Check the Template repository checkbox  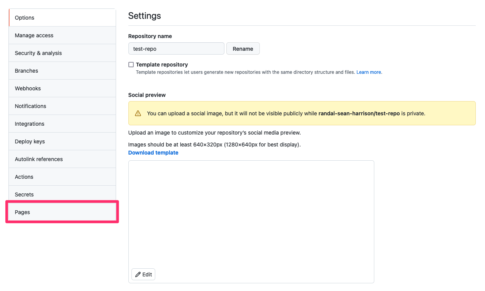click(x=131, y=65)
